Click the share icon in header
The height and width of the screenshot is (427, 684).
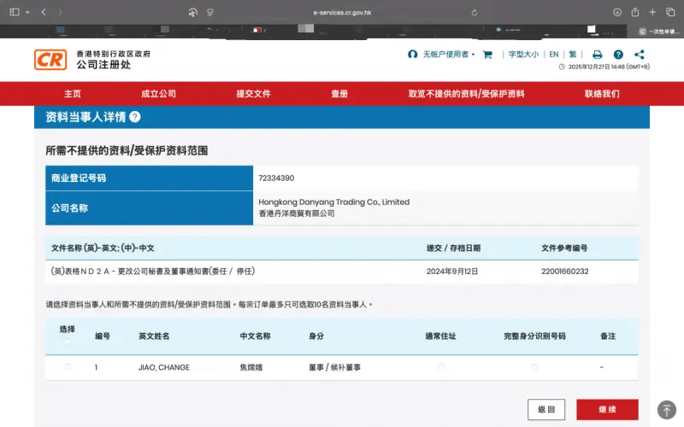click(640, 54)
